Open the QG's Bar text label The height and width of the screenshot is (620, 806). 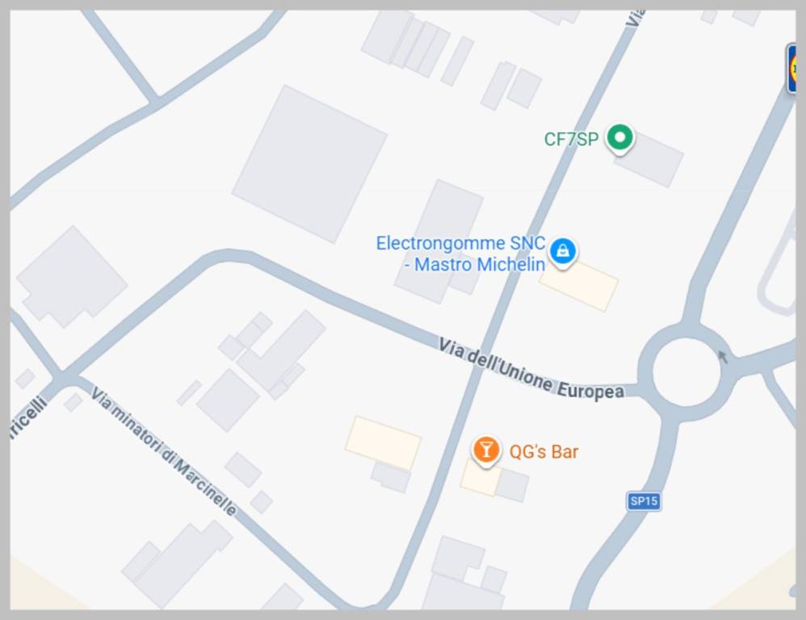point(544,451)
